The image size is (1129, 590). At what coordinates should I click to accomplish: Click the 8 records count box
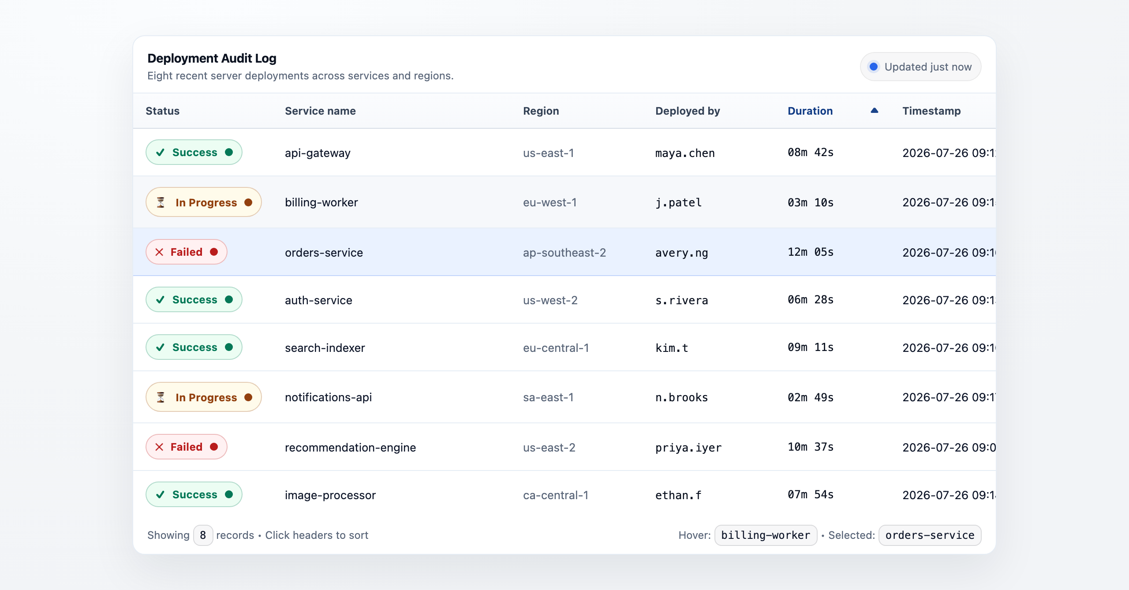[x=203, y=535]
